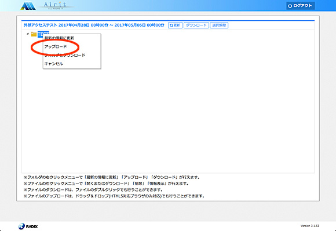This screenshot has width=336, height=231.
Task: Click the ログアウト logout button
Action: (x=301, y=6)
